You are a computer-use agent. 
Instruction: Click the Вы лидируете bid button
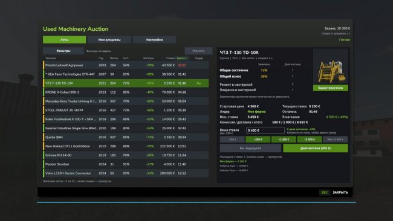click(250, 148)
